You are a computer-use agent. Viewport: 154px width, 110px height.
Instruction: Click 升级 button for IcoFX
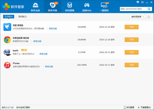(131, 52)
